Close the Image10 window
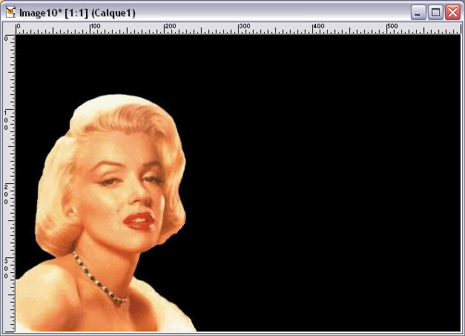This screenshot has width=465, height=336. [453, 13]
